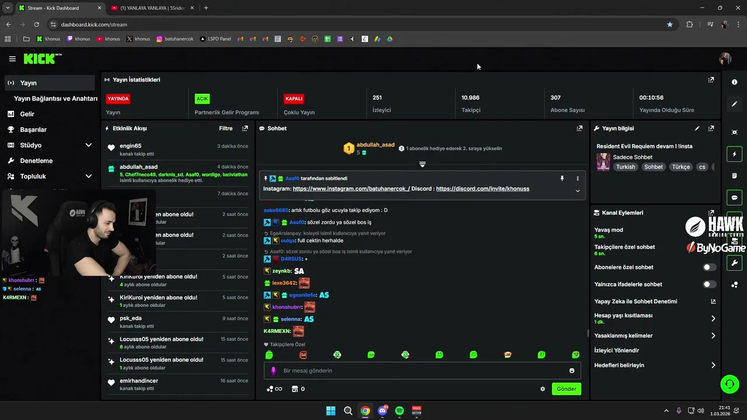Click the lightning bolt icon in right sidebar

coord(734,154)
